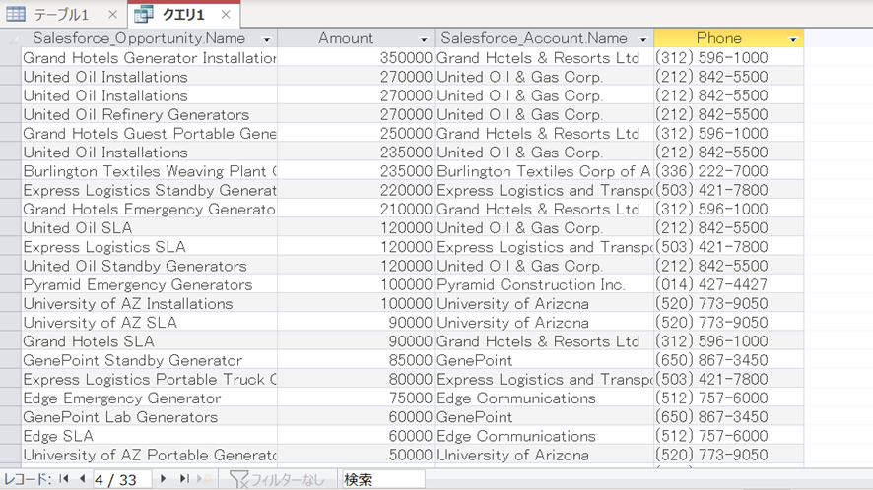
Task: Close the クエリ1 tab
Action: [226, 15]
